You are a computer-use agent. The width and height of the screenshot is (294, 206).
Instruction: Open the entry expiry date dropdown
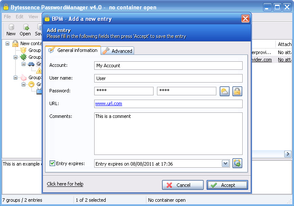tap(225, 164)
